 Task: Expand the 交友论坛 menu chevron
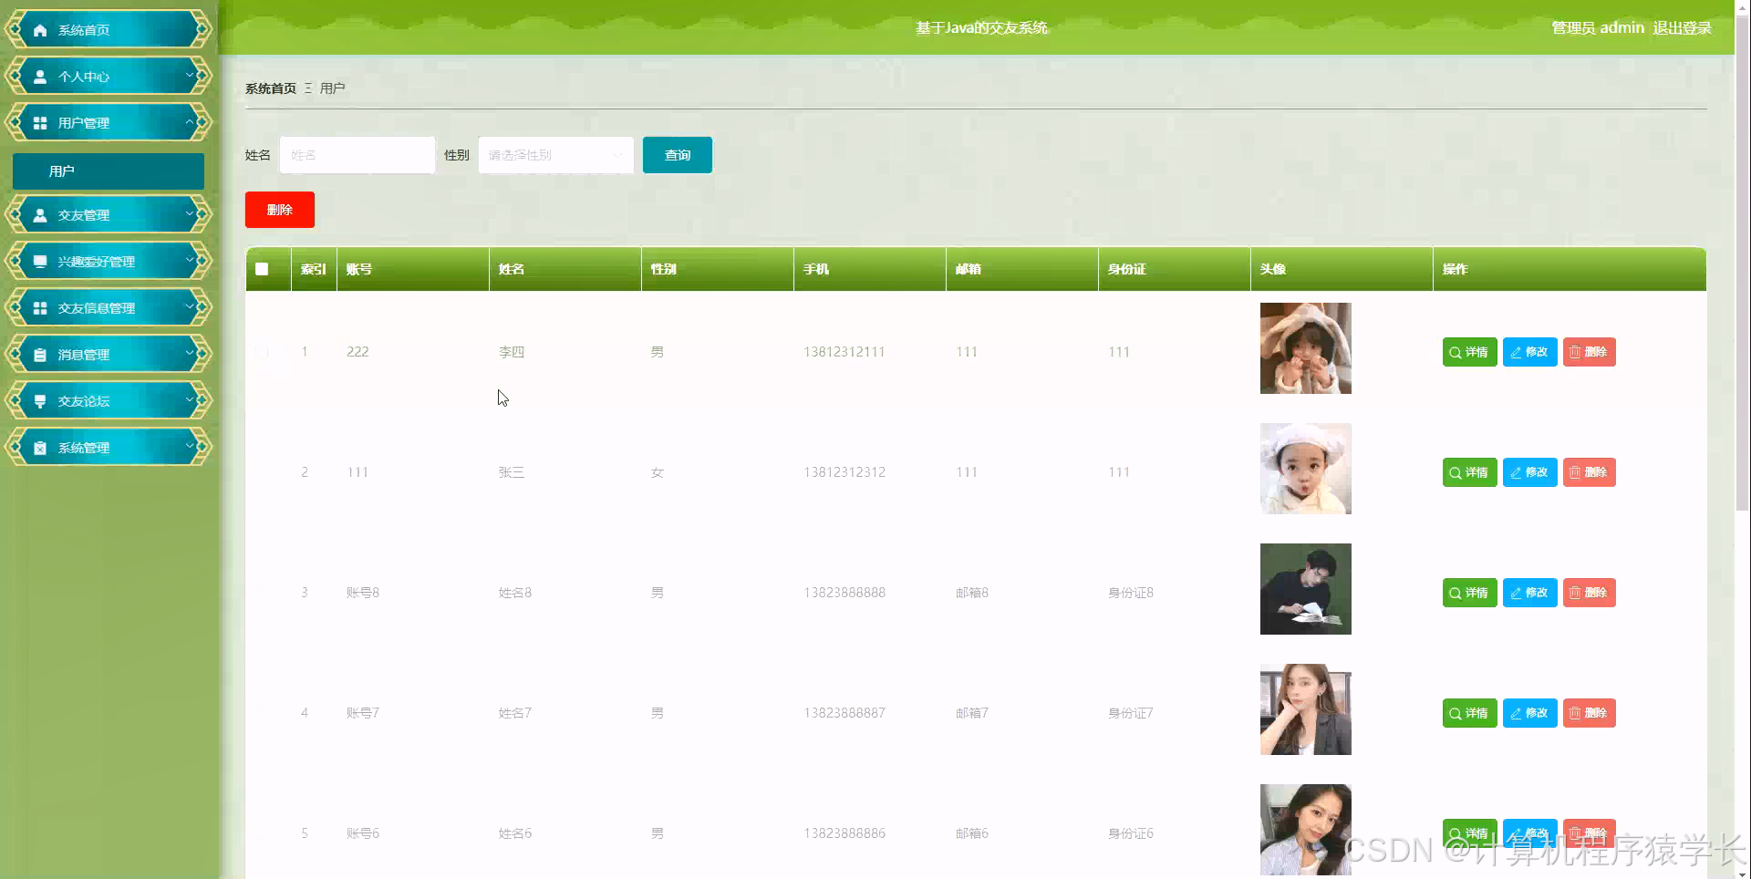(x=190, y=399)
